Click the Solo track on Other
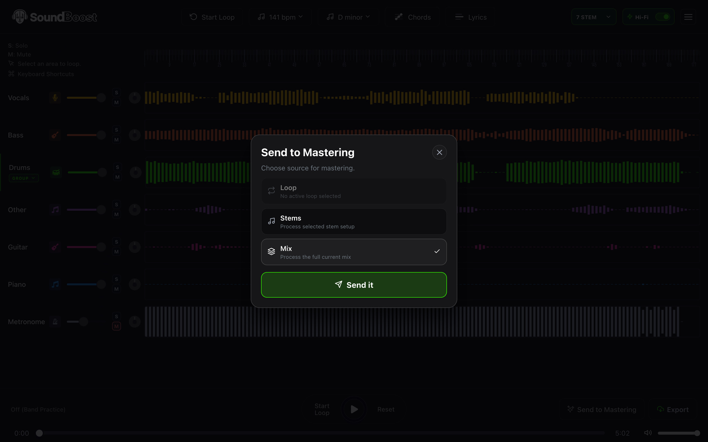The width and height of the screenshot is (708, 442). coord(116,204)
